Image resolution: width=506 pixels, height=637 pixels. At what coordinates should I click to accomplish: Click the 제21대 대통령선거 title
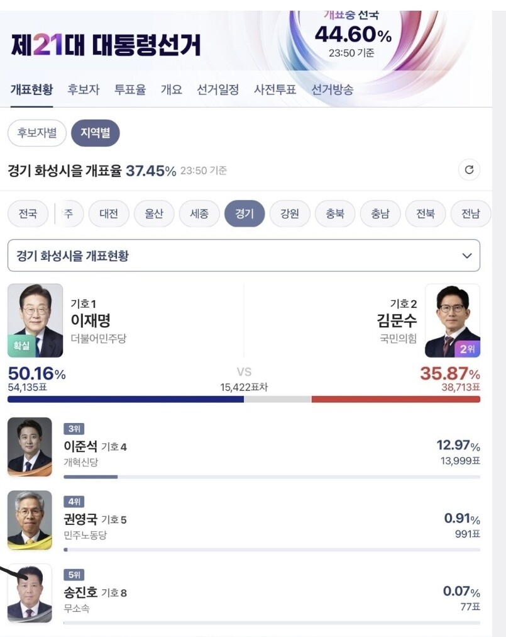[106, 45]
